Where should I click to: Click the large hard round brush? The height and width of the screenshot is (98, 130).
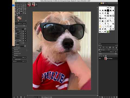pyautogui.click(x=108, y=10)
